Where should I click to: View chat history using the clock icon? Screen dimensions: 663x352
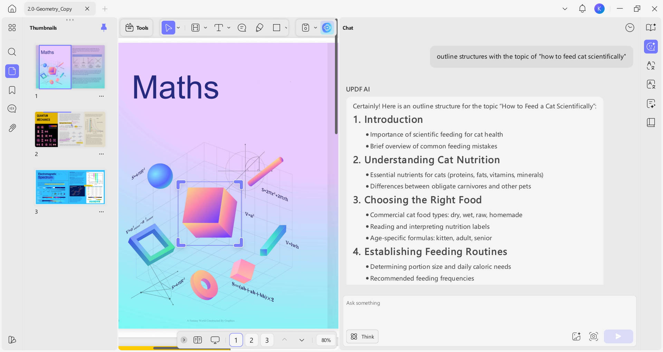[630, 28]
